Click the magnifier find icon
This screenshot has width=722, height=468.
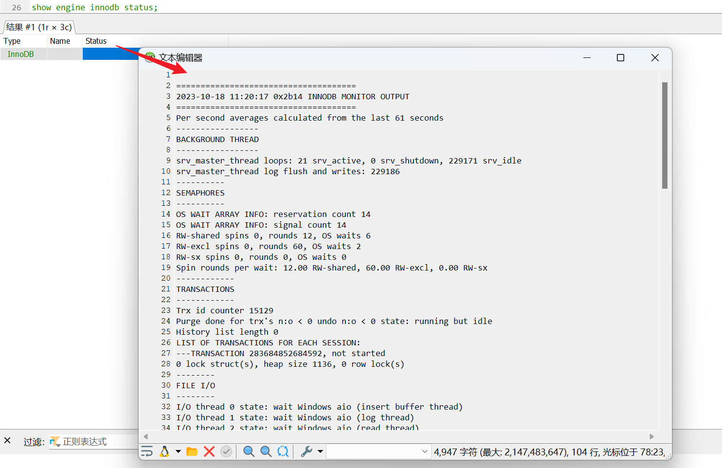(x=249, y=451)
